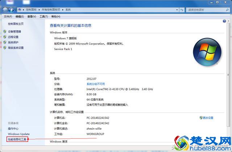Click the 所有控制面板项 breadcrumb segment
The image size is (232, 152).
[51, 10]
